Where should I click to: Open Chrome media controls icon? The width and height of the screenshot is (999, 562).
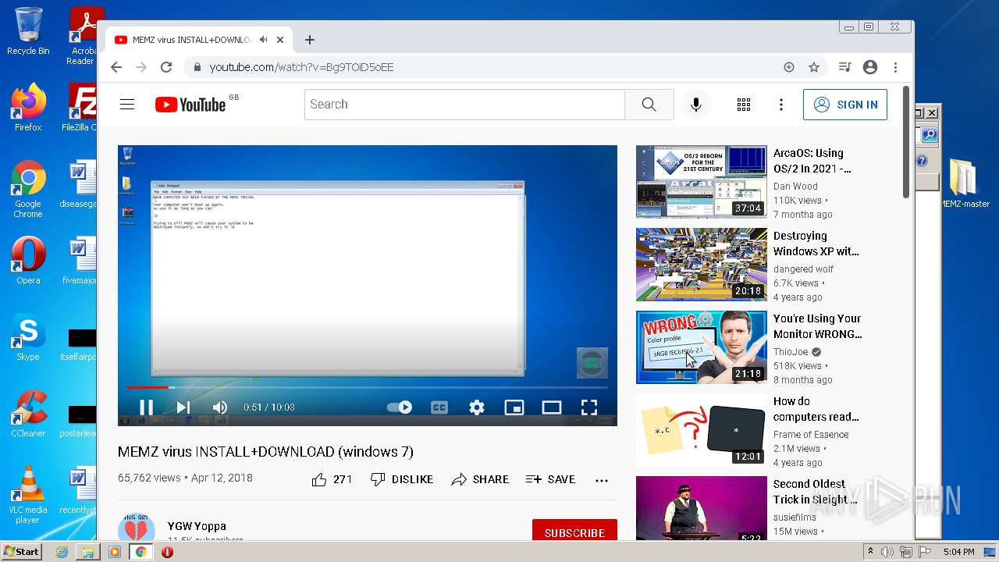coord(844,67)
